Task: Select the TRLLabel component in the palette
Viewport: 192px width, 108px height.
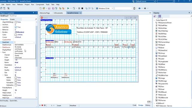Action: [161, 59]
